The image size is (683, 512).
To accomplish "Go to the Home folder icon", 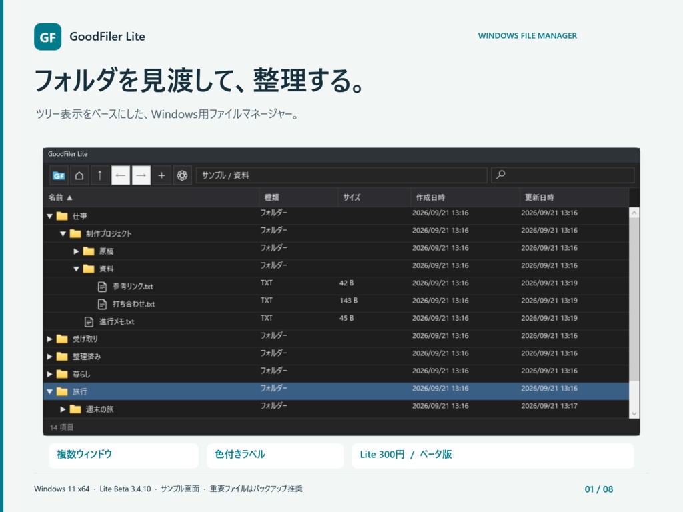I will (79, 175).
